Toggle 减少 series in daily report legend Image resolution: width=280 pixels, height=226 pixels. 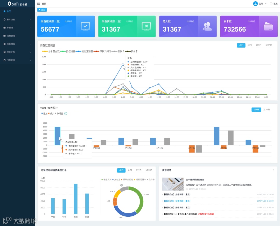point(51,114)
